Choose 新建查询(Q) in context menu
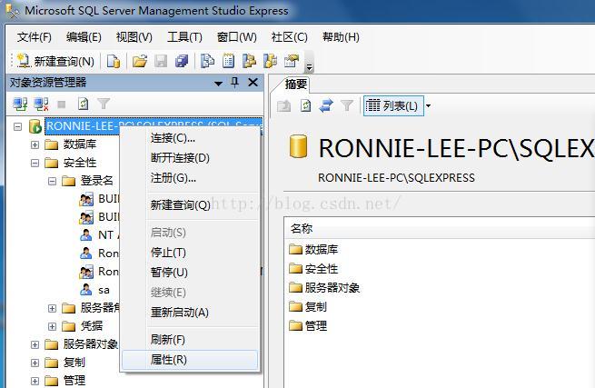Screen dimensions: 595x388 190,205
